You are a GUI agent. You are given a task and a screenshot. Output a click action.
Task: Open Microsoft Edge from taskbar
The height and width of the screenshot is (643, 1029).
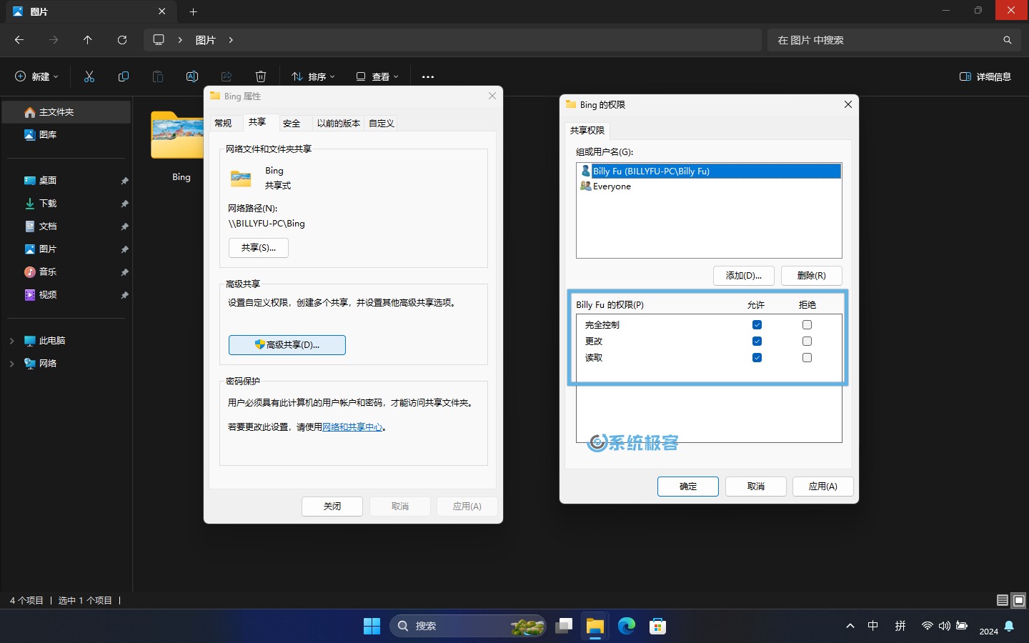627,626
